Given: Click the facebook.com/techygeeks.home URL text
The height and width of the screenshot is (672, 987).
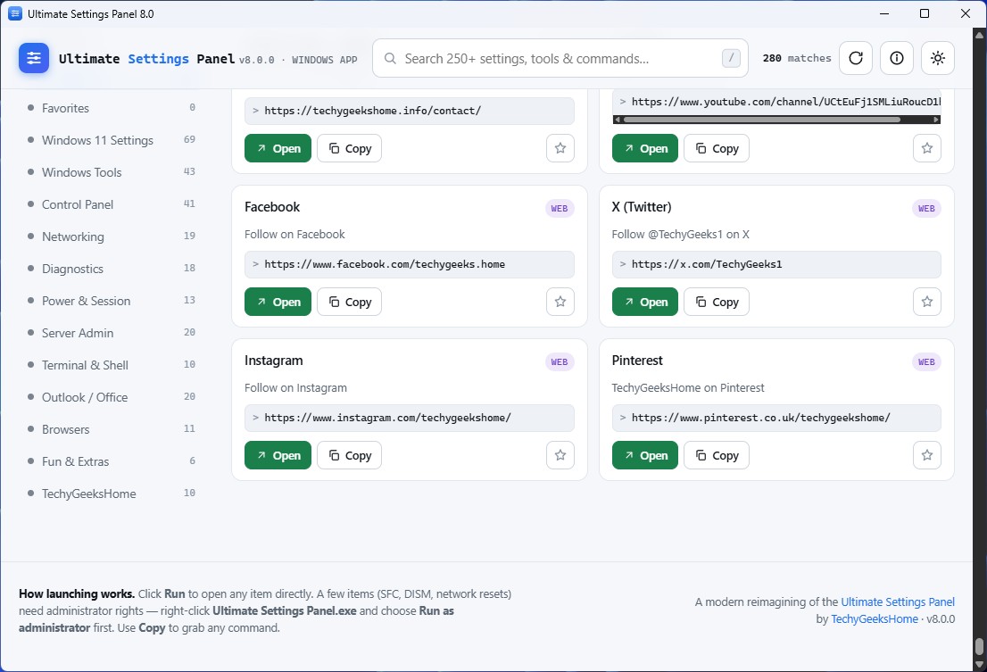Looking at the screenshot, I should (385, 264).
